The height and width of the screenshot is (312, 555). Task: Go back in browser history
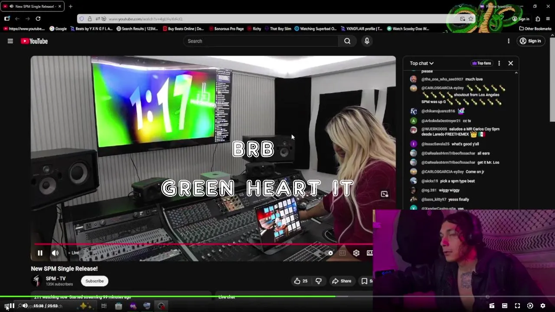17,19
